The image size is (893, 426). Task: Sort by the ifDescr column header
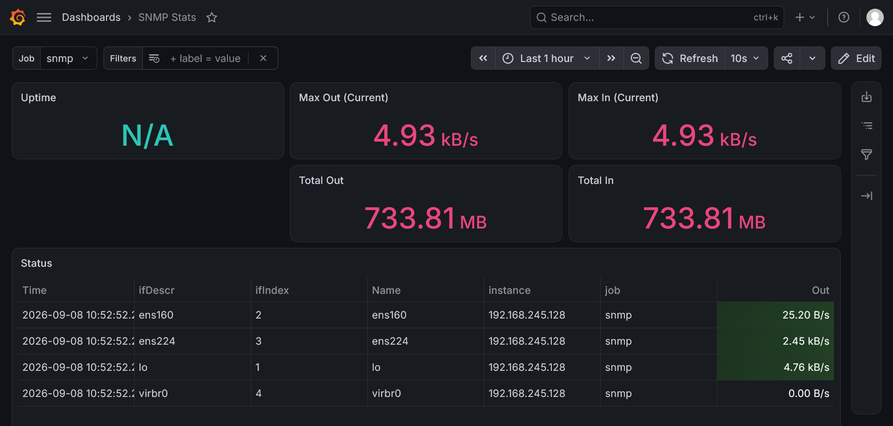(x=156, y=290)
